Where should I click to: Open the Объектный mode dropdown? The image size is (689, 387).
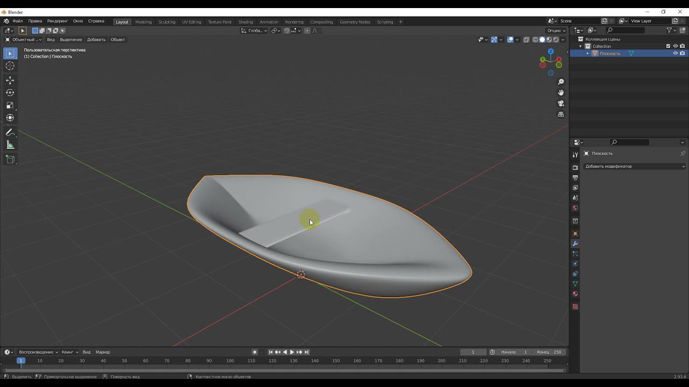point(23,39)
